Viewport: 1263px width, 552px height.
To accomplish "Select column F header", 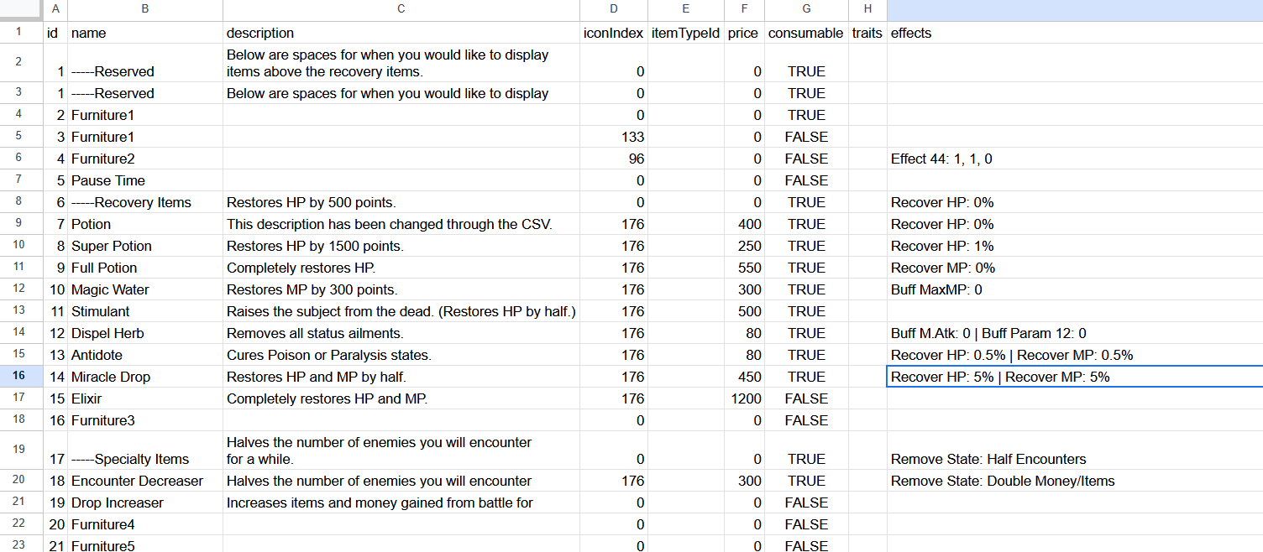I will [744, 10].
